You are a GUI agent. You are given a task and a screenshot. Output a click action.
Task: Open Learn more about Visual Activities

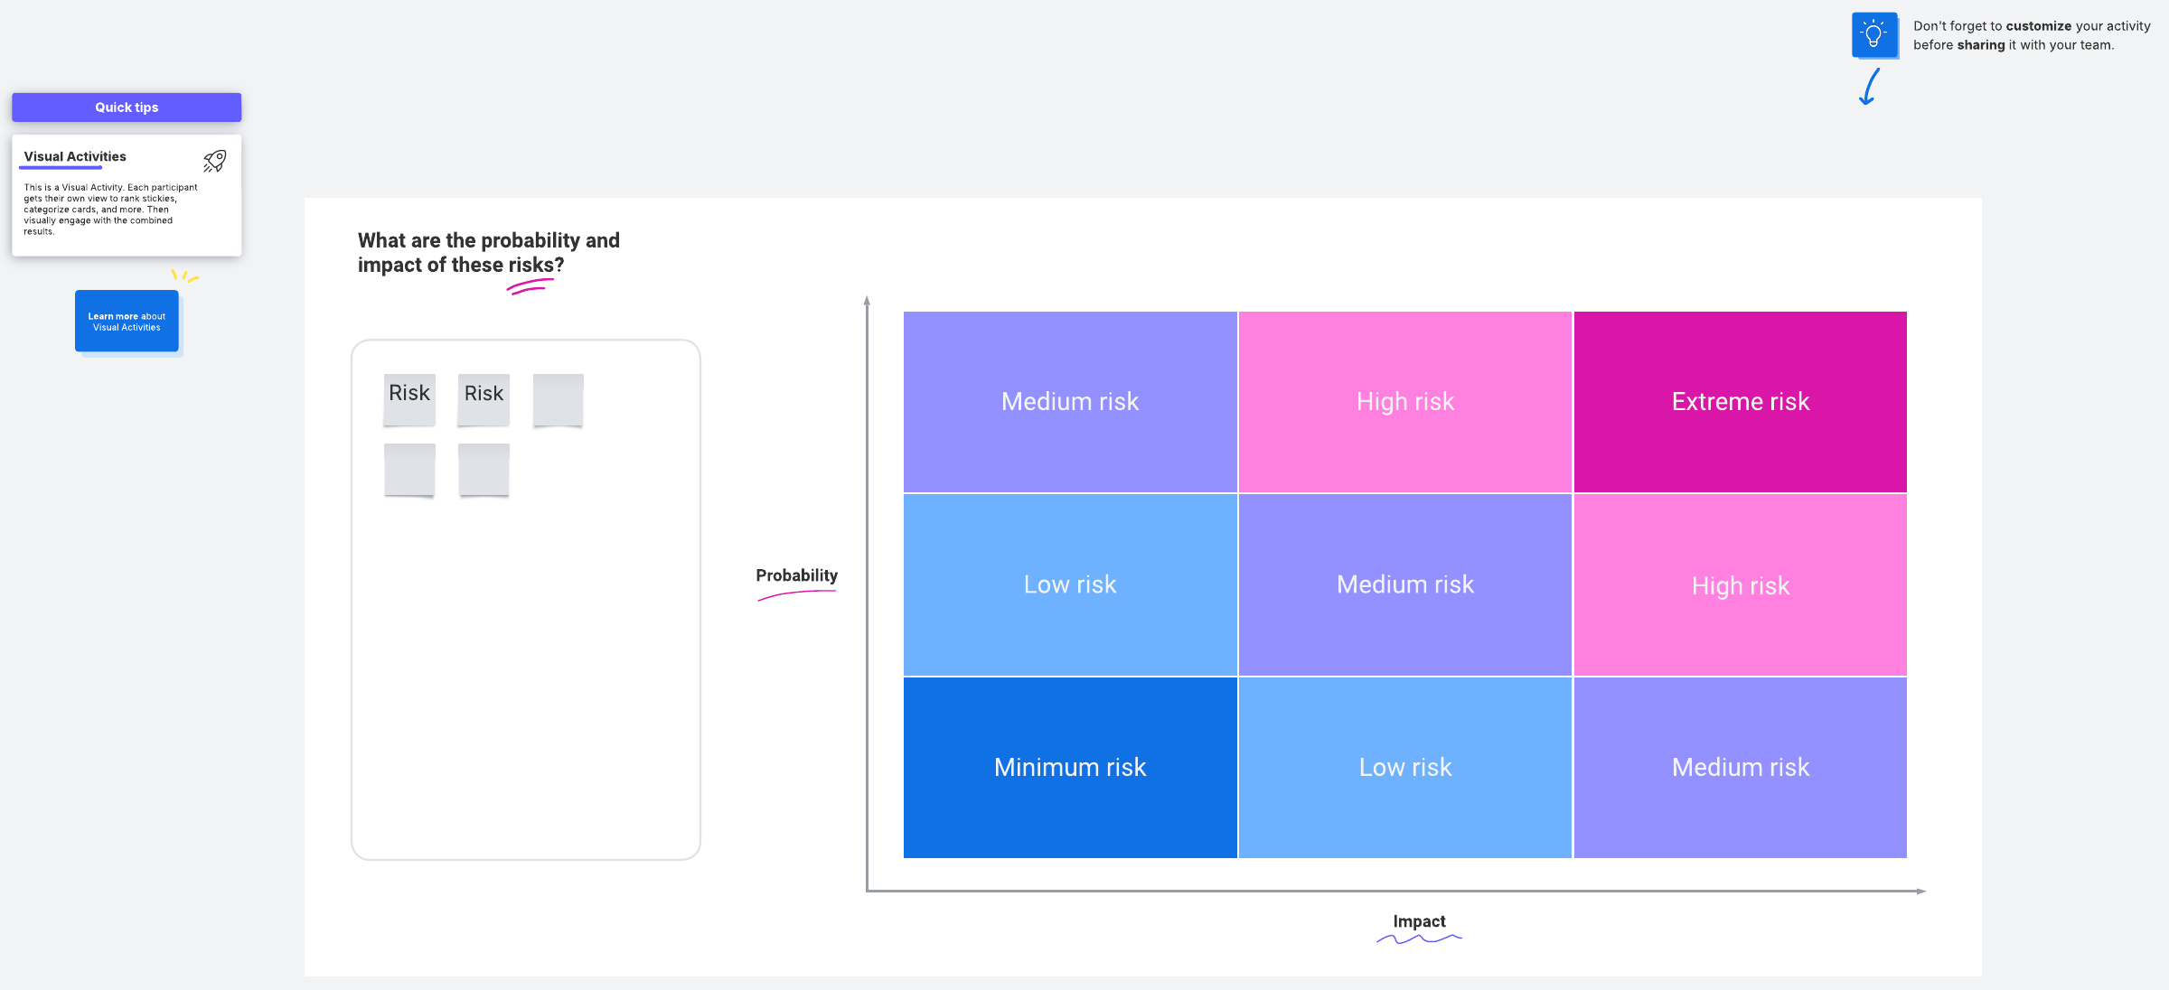[x=127, y=322]
